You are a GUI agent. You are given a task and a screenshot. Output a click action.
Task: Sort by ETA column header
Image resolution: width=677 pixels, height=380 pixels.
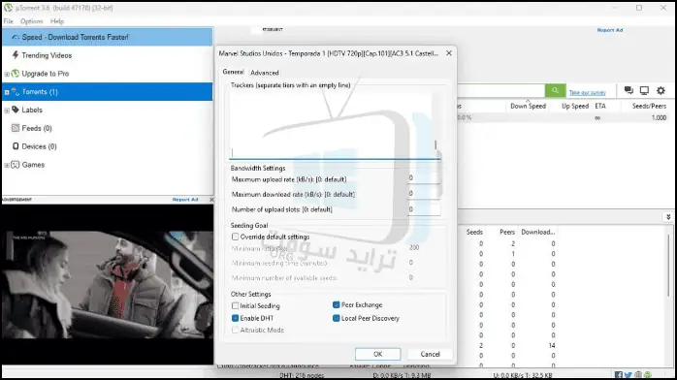(600, 106)
